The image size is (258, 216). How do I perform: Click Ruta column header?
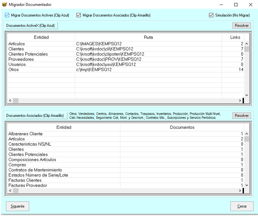coord(148,37)
